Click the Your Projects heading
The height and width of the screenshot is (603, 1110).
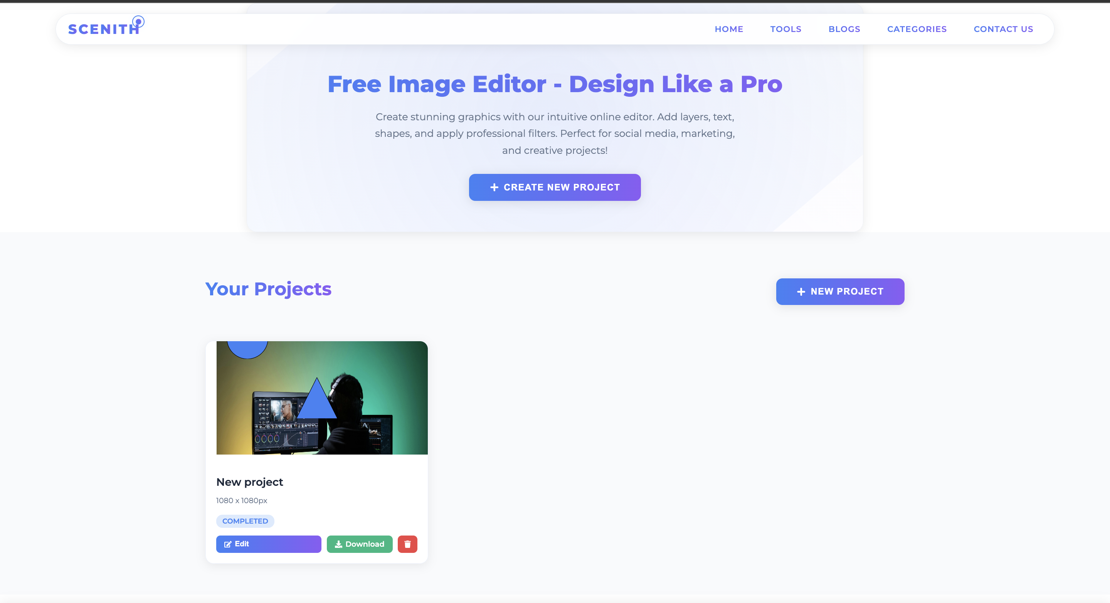click(x=268, y=289)
